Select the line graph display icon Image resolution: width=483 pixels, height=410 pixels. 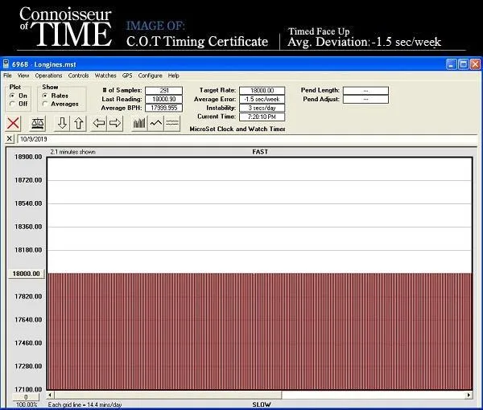pyautogui.click(x=156, y=123)
